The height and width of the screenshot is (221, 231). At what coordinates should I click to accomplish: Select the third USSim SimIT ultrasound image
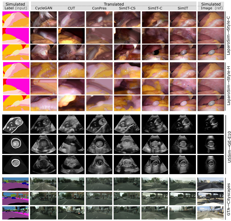click(183, 164)
